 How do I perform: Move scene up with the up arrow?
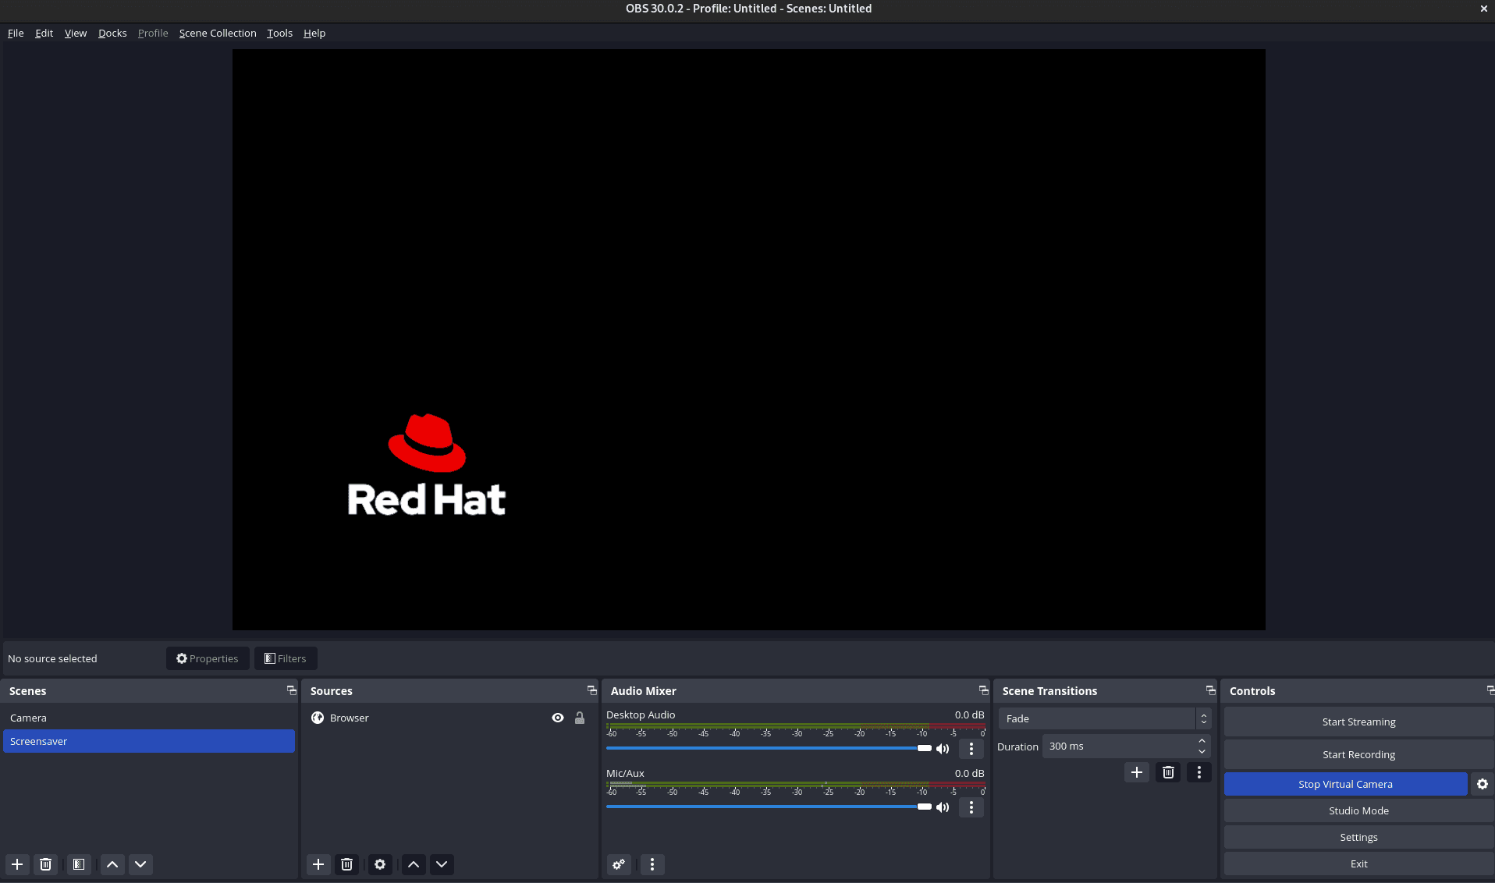(112, 864)
